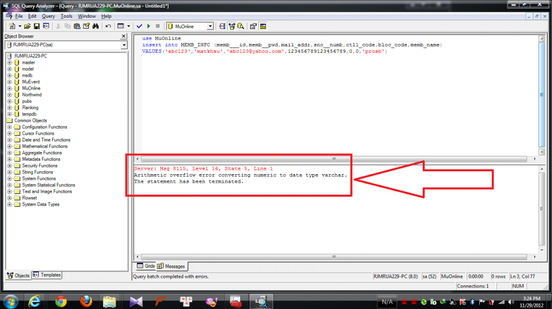Click the Parse Query blue checkmark
The height and width of the screenshot is (309, 552).
[139, 26]
